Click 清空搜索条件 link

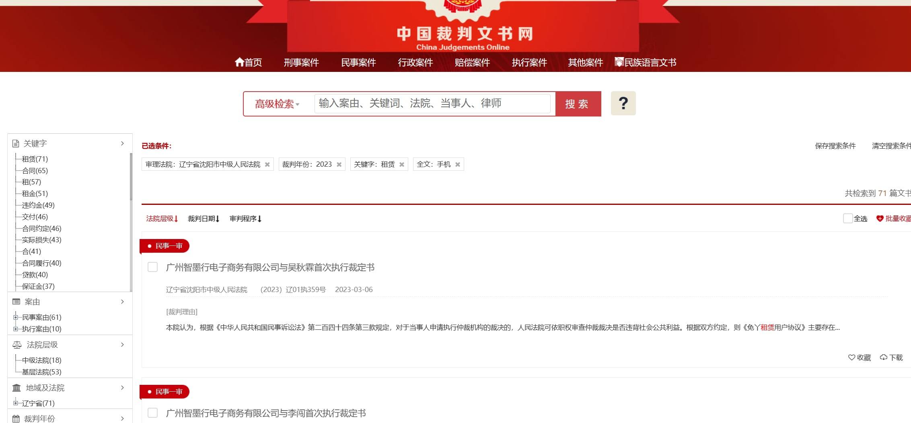coord(891,146)
